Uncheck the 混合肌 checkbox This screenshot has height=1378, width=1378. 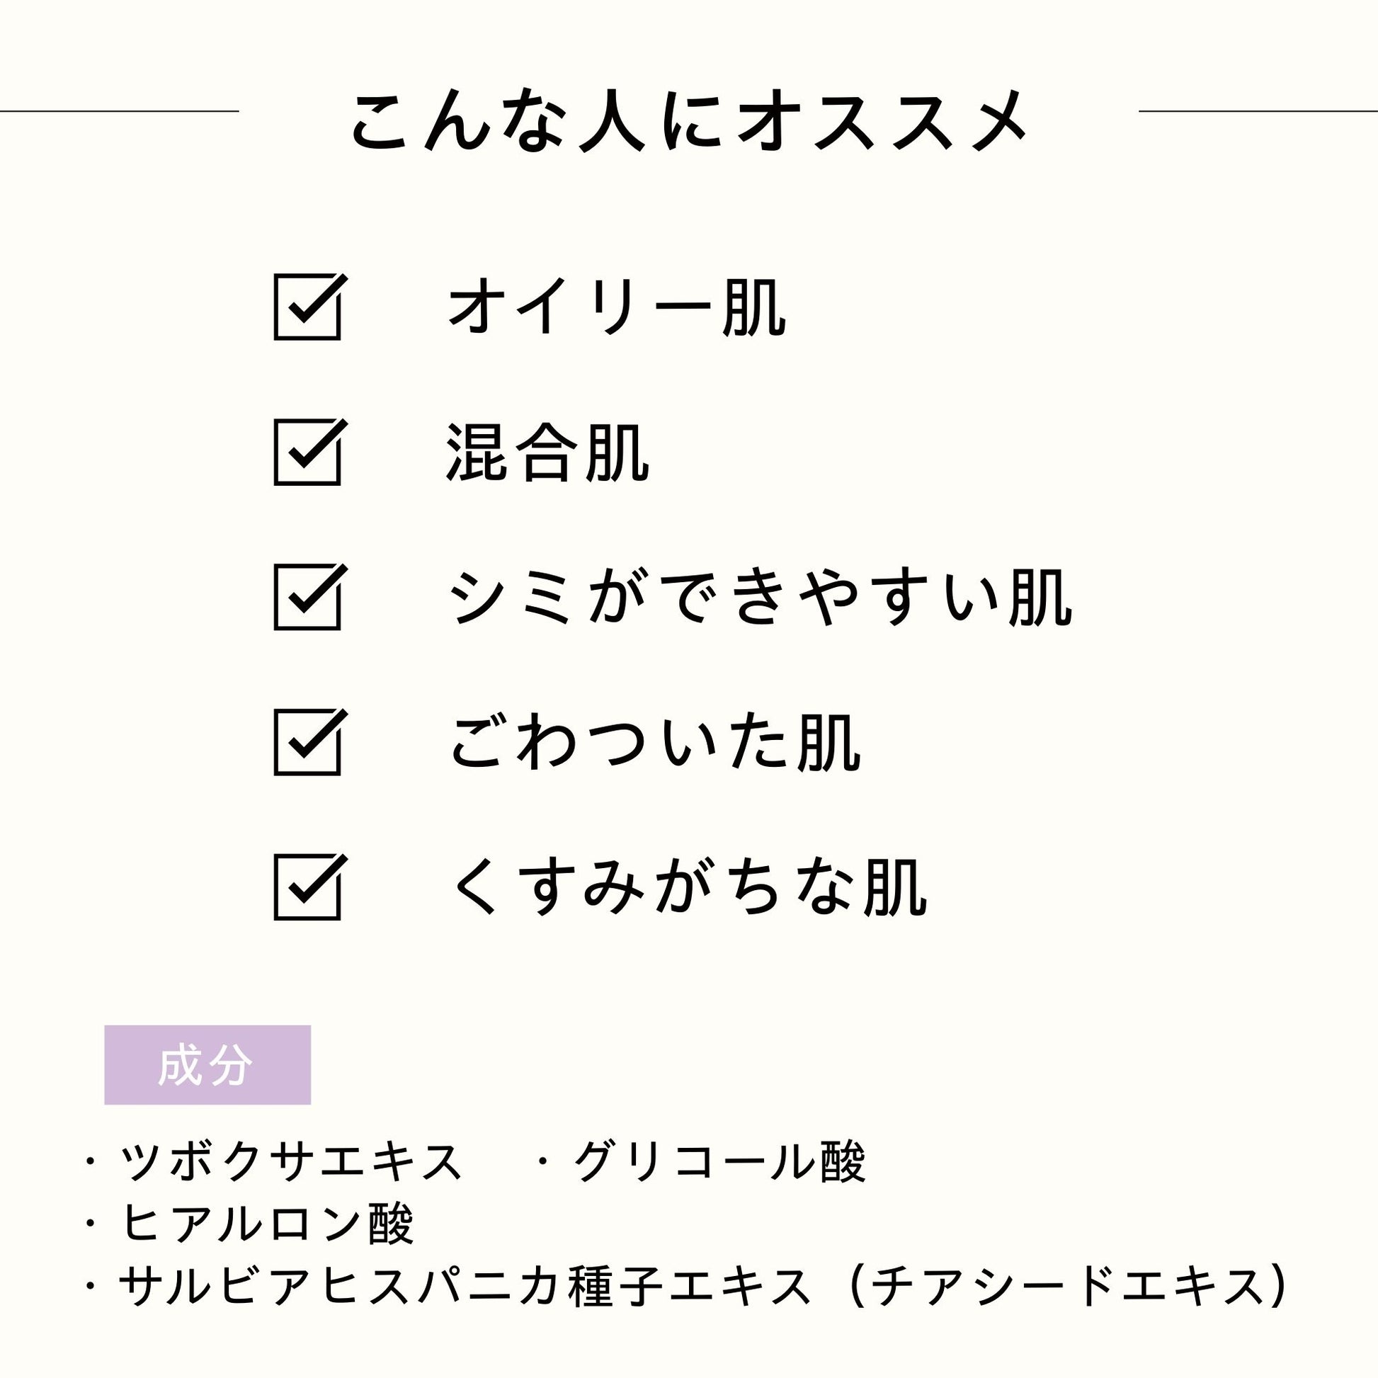coord(307,452)
